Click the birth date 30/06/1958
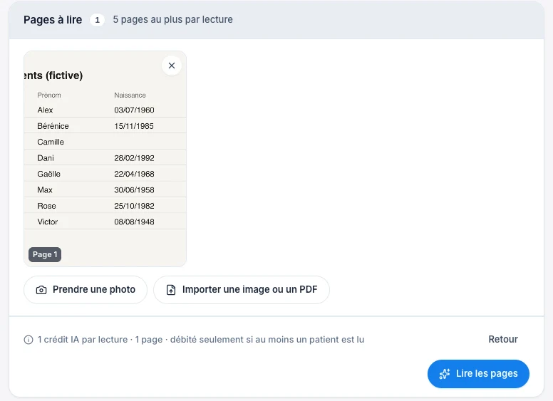 point(134,190)
